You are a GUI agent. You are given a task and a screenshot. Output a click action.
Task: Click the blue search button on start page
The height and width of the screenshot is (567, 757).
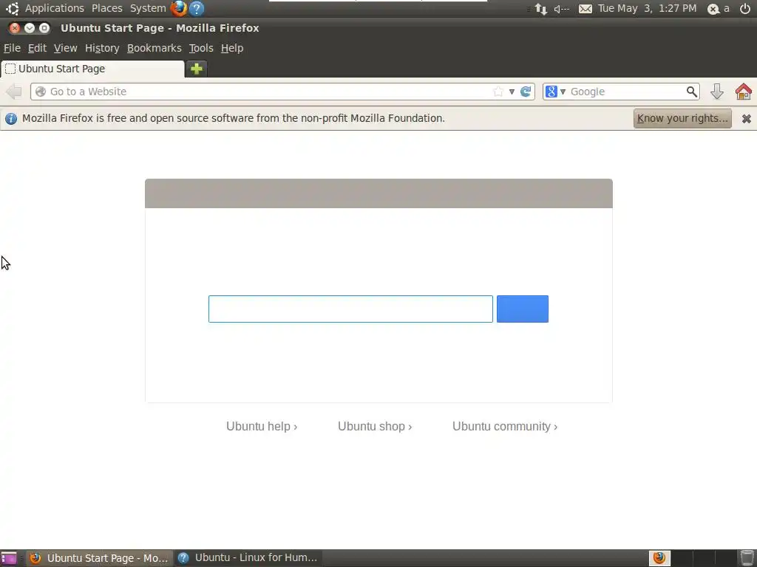tap(523, 309)
